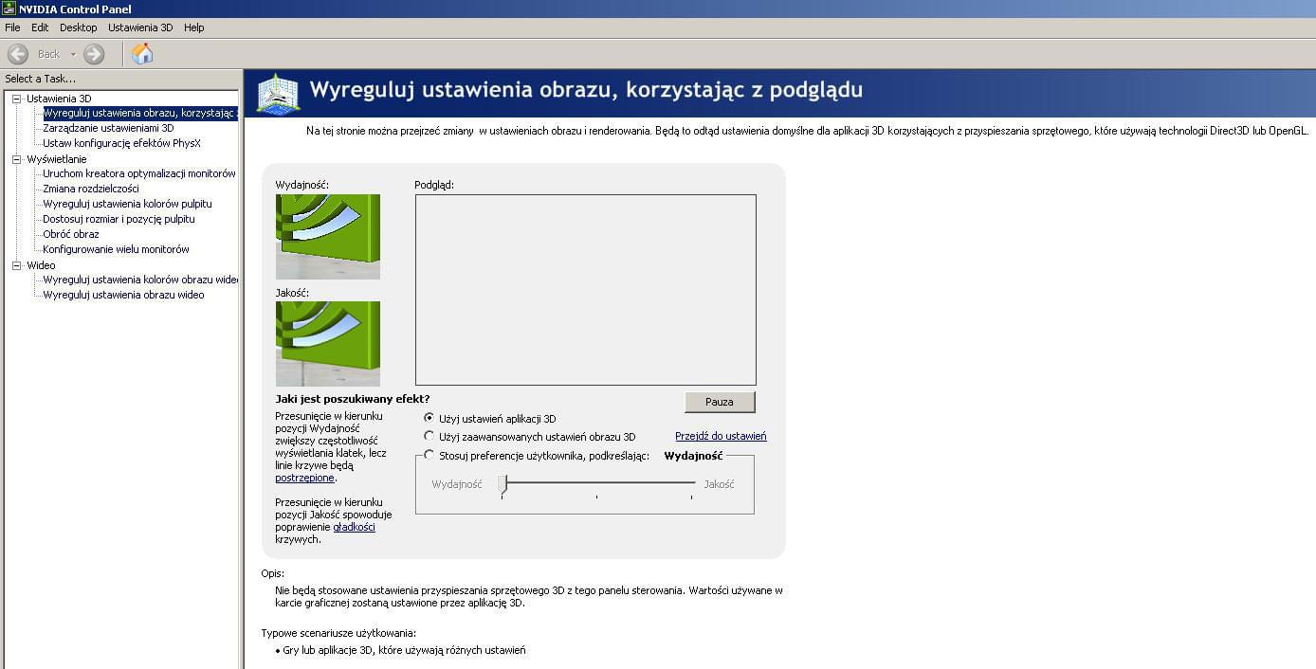Collapse the Wideo tree node
The width and height of the screenshot is (1316, 669).
[16, 265]
